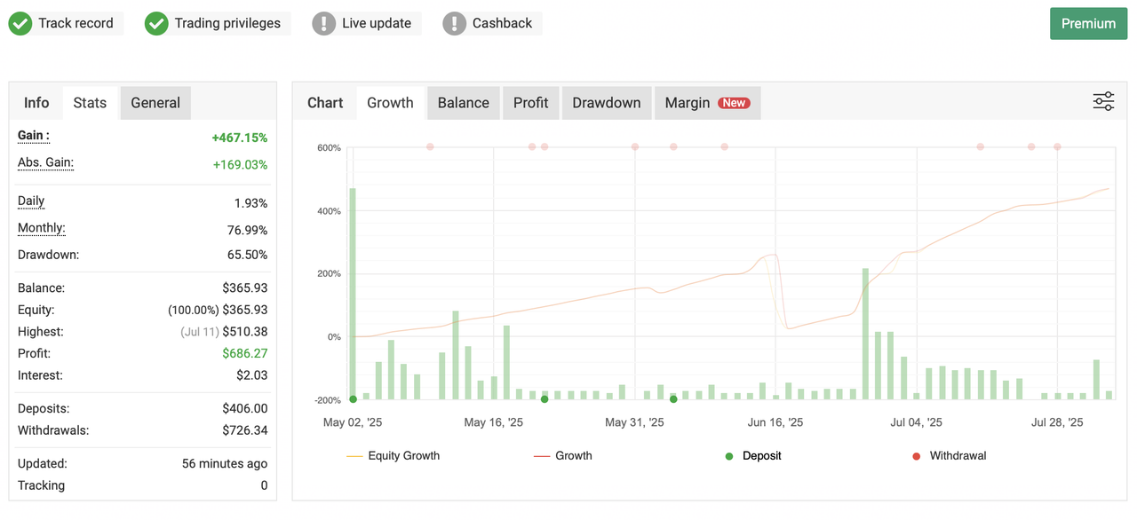Screen dimensions: 1137x520
Task: Click the $510.38 highest value
Action: pos(245,332)
